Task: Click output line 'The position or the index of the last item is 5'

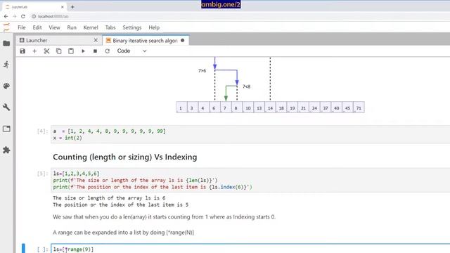Action: [120, 205]
